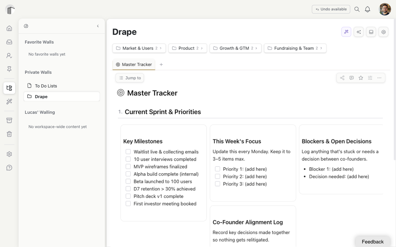396x247 pixels.
Task: Open the Home icon in left rail
Action: pos(9,28)
